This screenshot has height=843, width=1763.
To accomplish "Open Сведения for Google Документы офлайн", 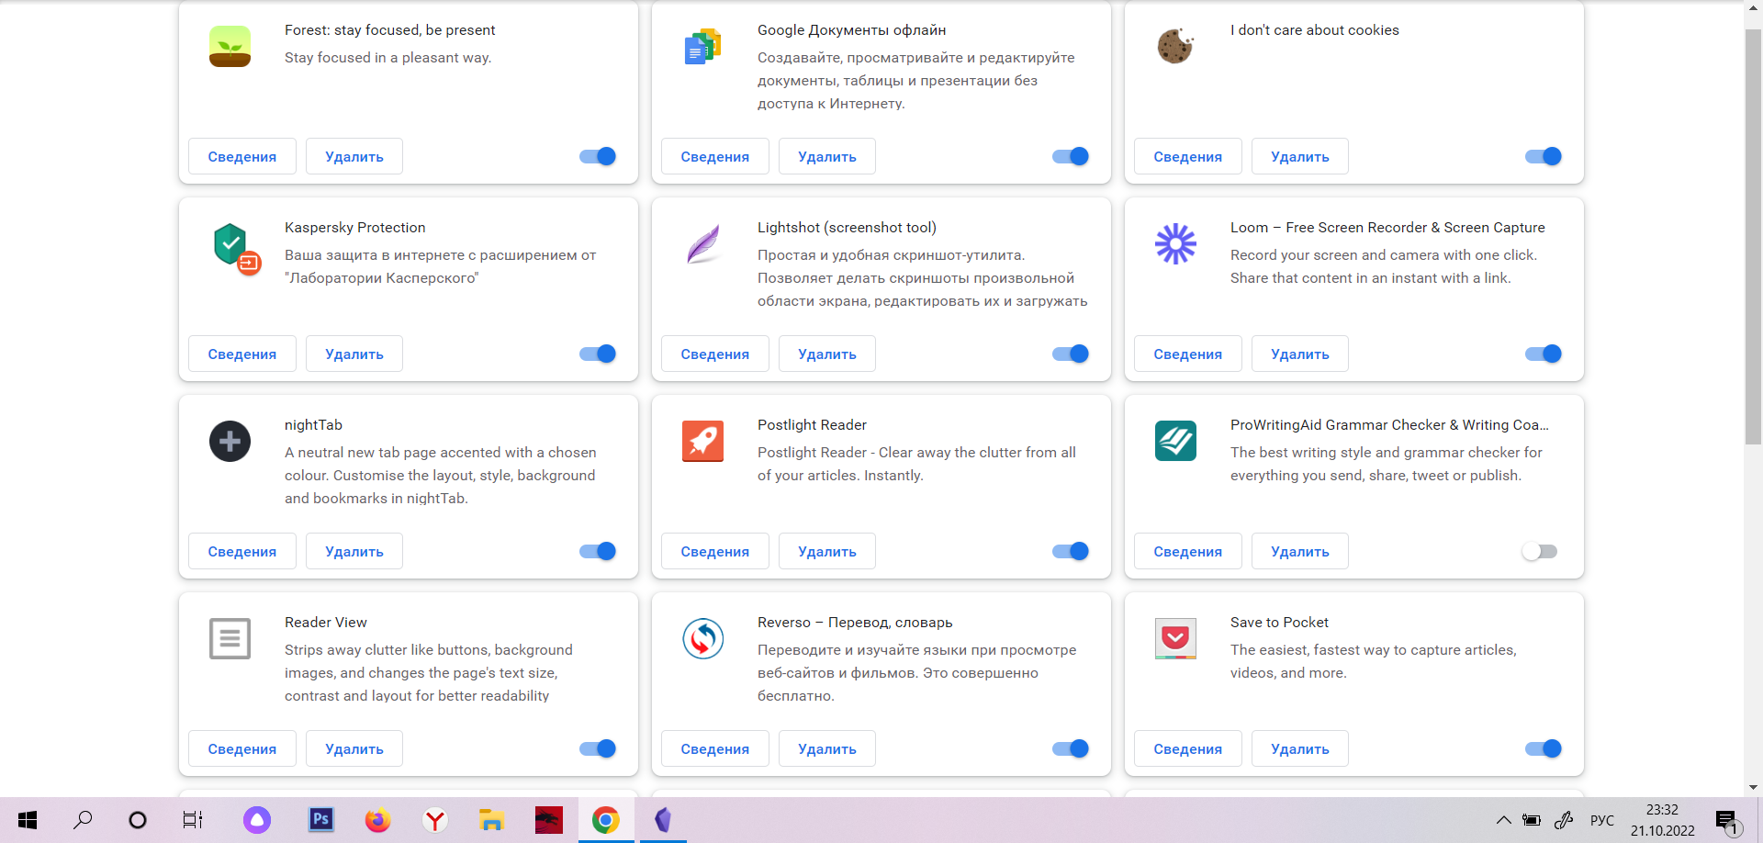I will (715, 156).
